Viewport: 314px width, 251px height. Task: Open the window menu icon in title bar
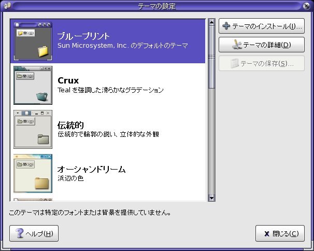[x=7, y=6]
